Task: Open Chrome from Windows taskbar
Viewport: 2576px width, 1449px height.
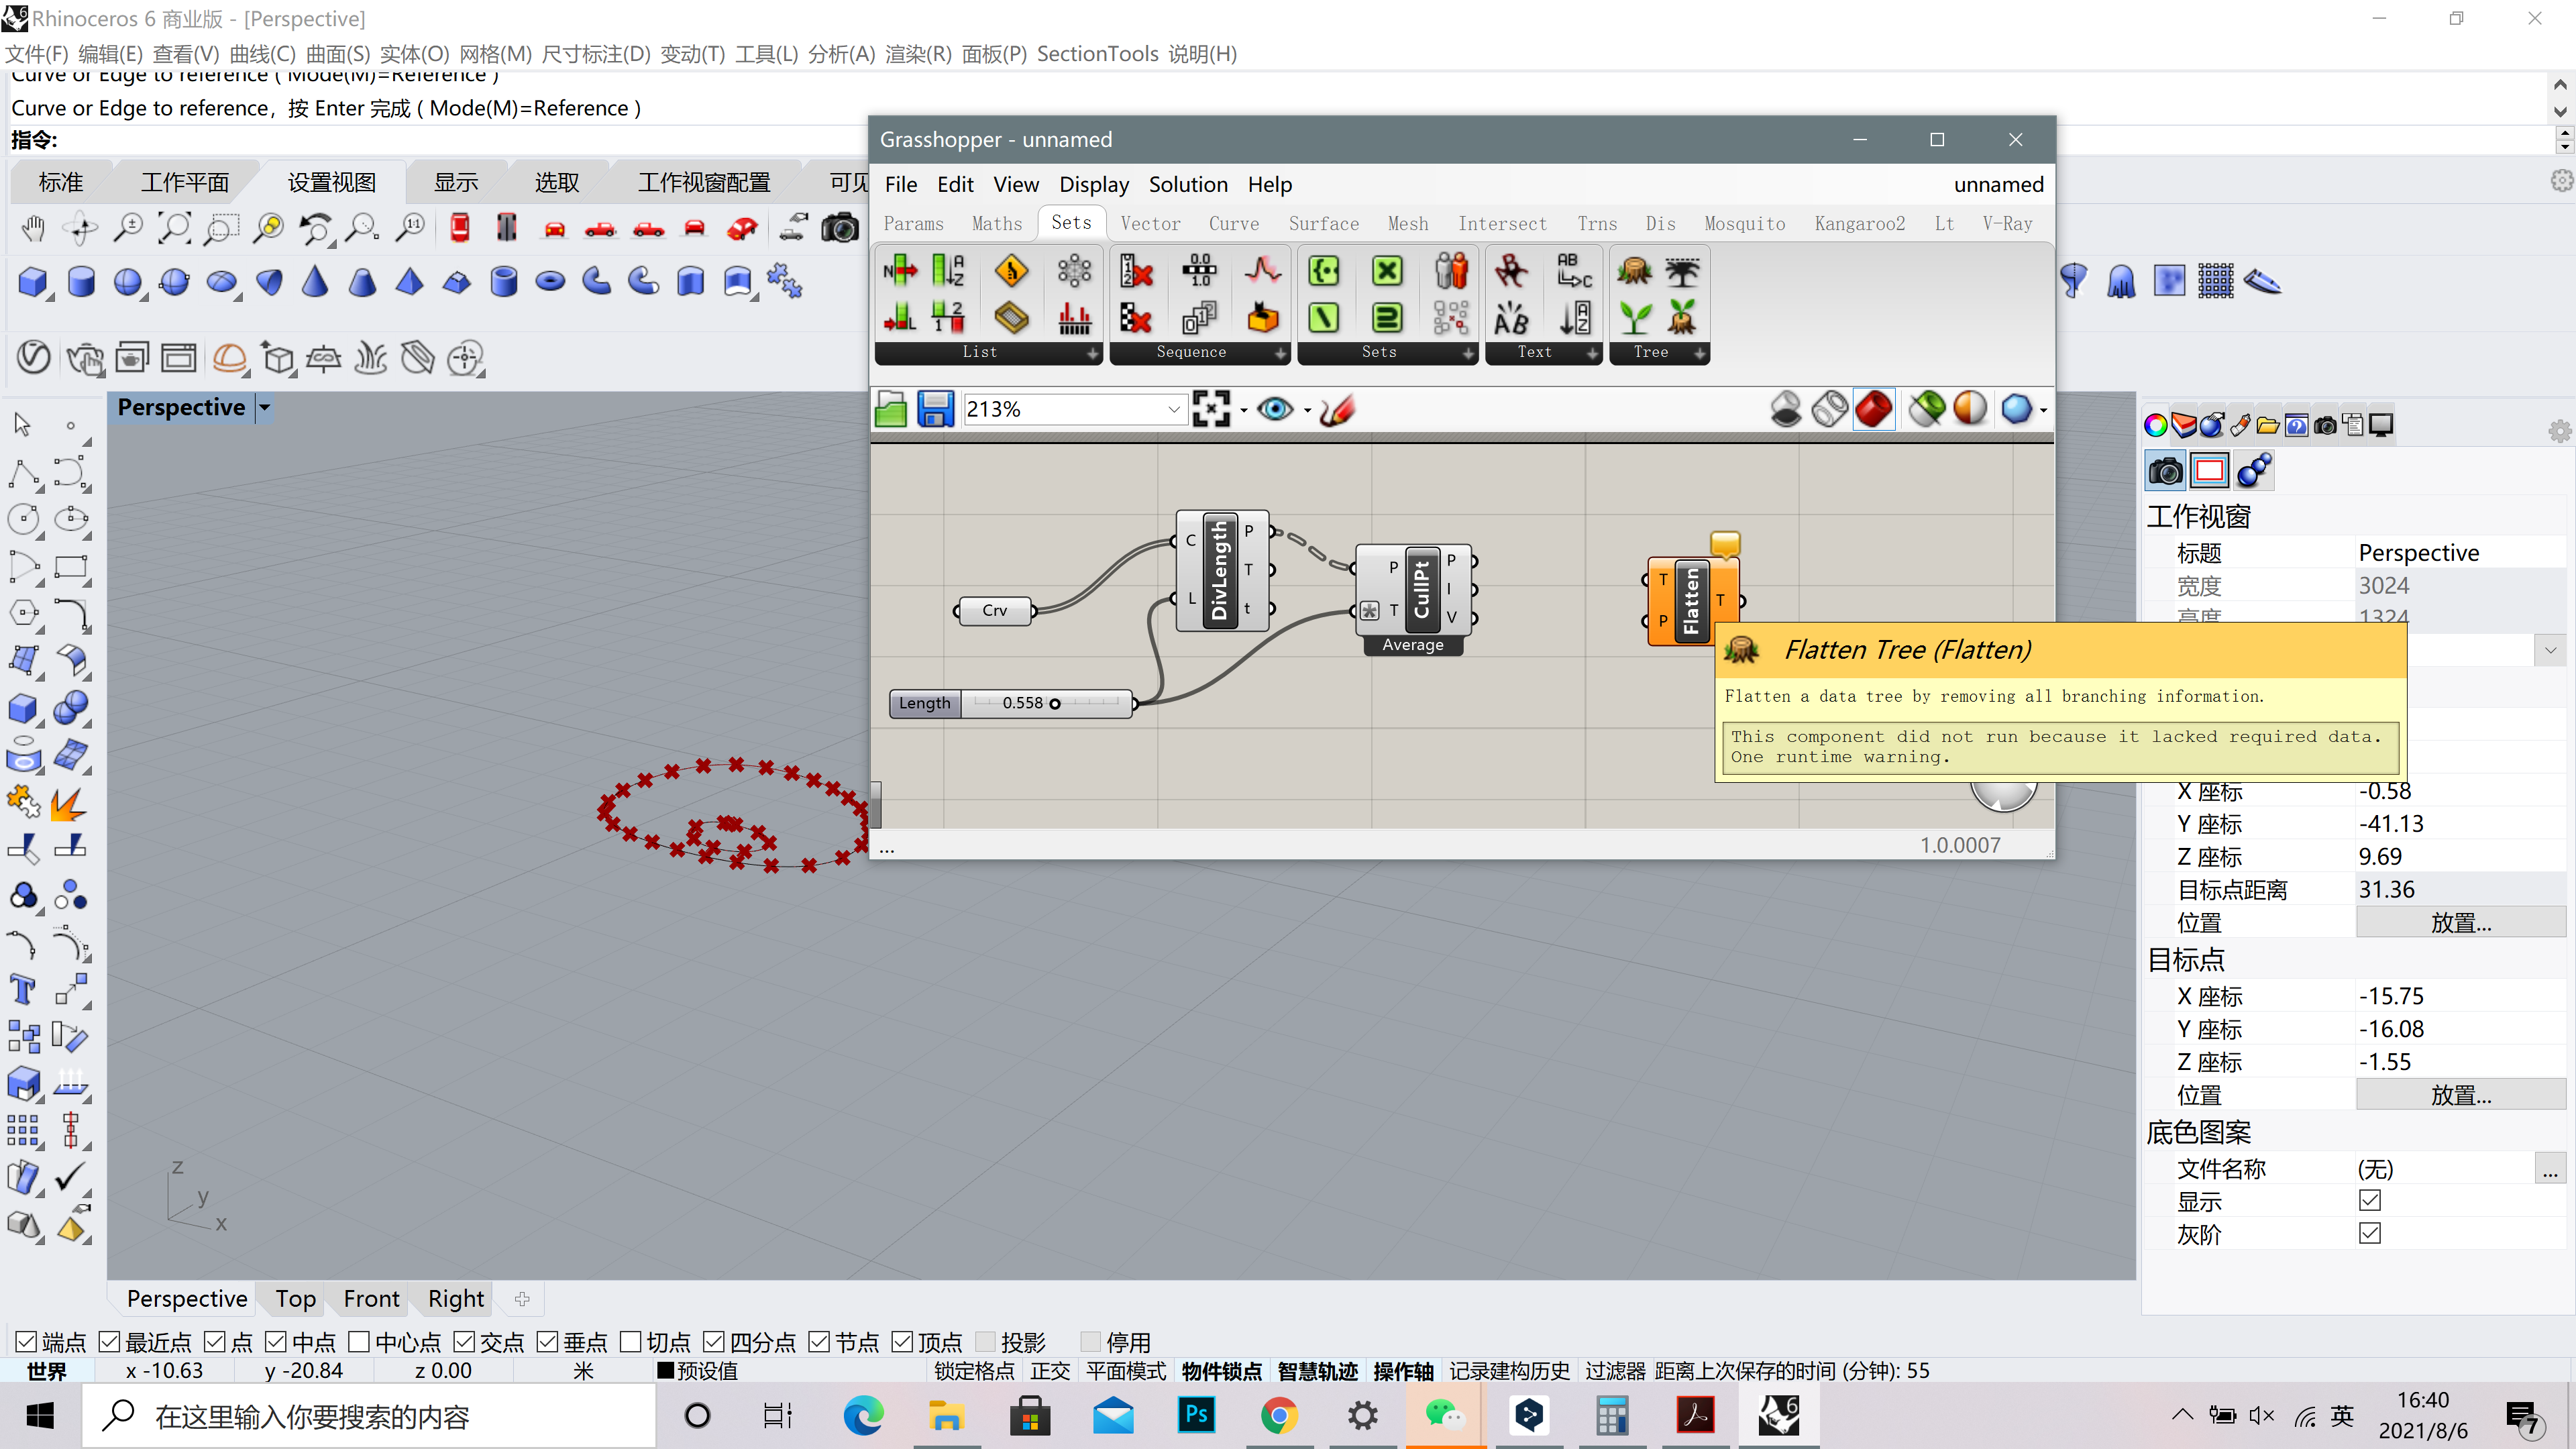Action: (x=1278, y=1415)
